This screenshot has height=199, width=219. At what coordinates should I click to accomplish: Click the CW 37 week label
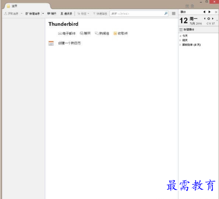210,24
